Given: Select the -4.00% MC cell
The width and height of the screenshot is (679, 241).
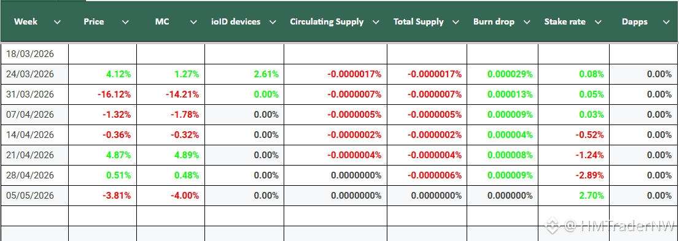Looking at the screenshot, I should coord(171,196).
